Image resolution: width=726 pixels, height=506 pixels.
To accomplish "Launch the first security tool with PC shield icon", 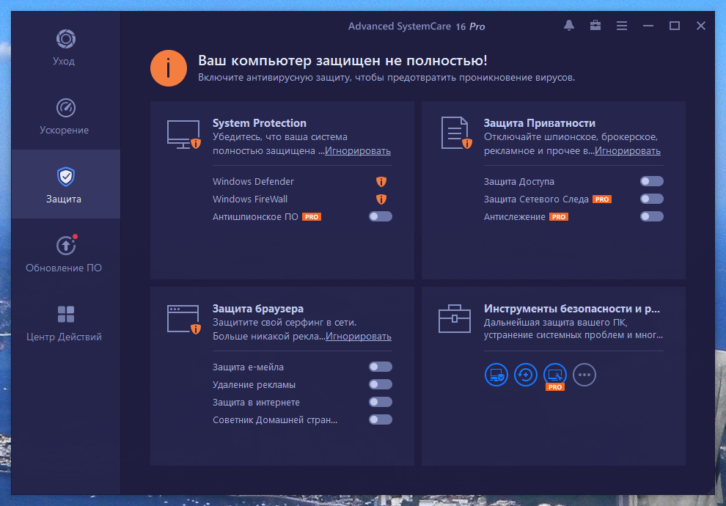I will point(496,375).
